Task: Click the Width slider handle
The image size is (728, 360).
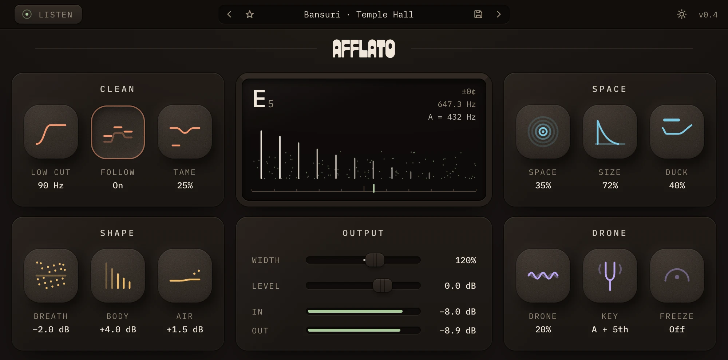Action: tap(375, 260)
